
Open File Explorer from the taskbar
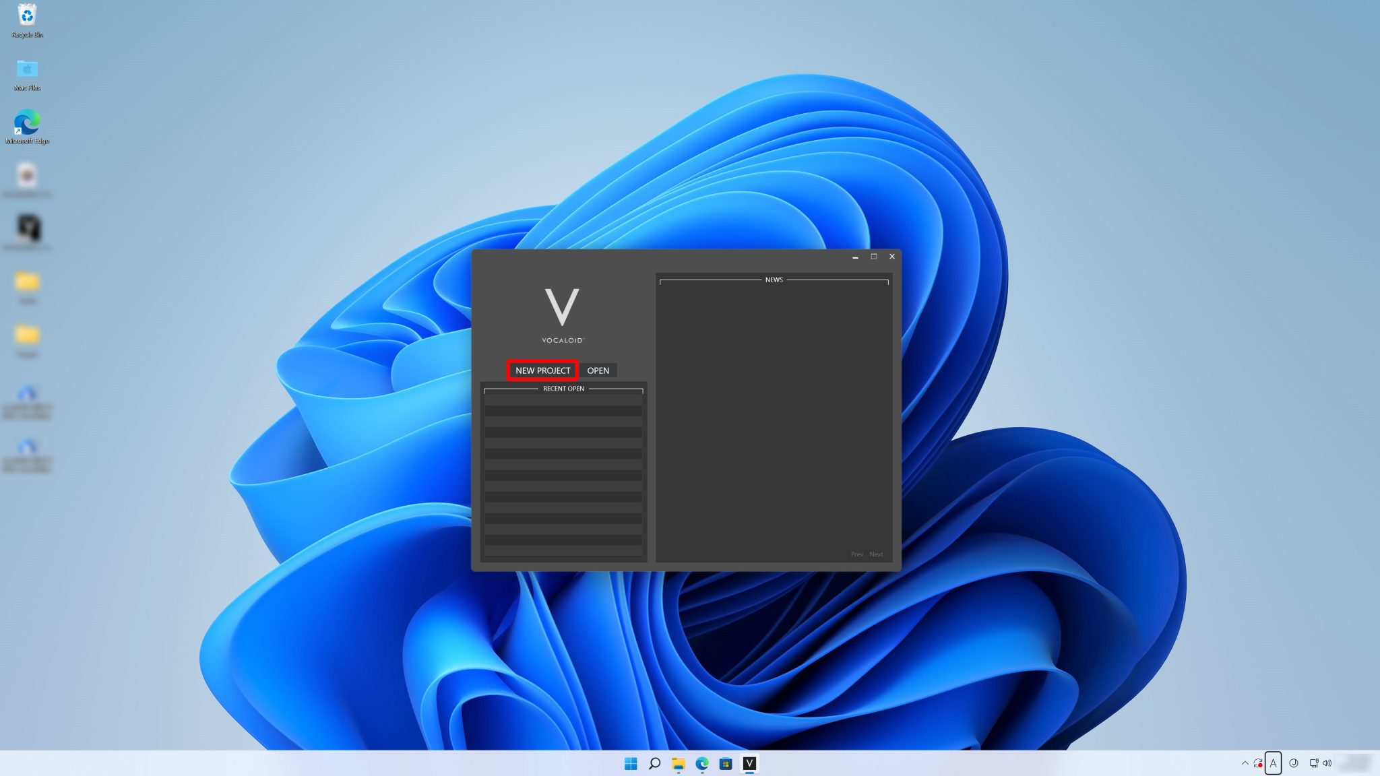click(x=678, y=763)
